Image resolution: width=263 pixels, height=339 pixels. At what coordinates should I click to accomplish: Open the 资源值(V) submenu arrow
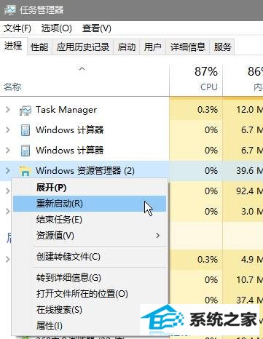point(158,236)
